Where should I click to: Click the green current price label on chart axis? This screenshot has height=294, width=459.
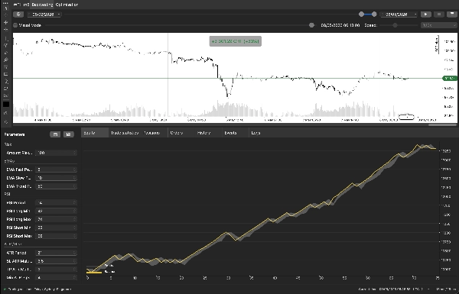coord(450,78)
